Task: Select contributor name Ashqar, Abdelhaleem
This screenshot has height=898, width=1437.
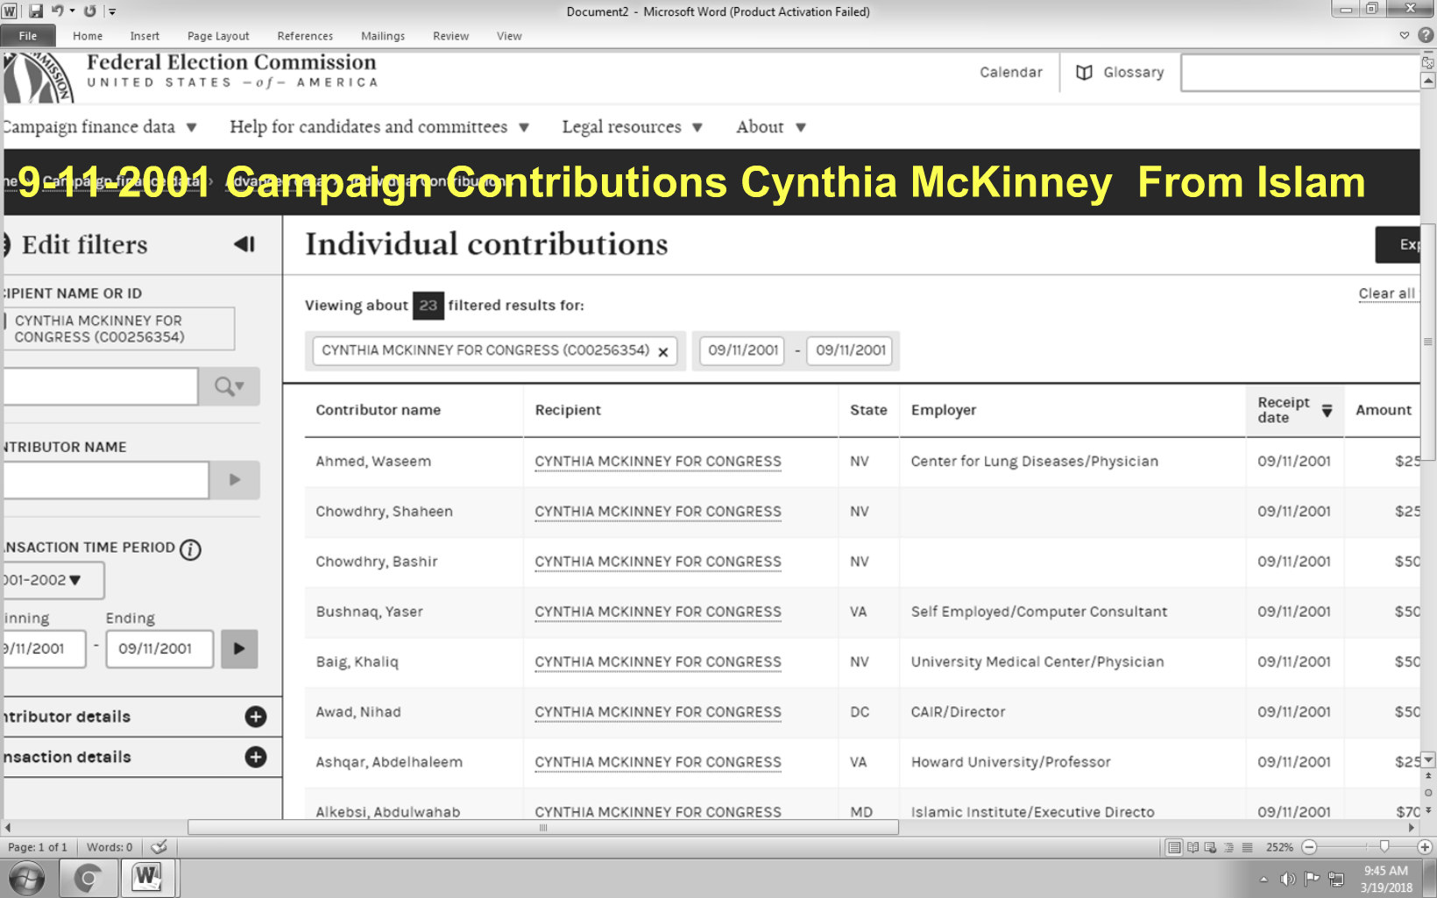Action: 389,762
